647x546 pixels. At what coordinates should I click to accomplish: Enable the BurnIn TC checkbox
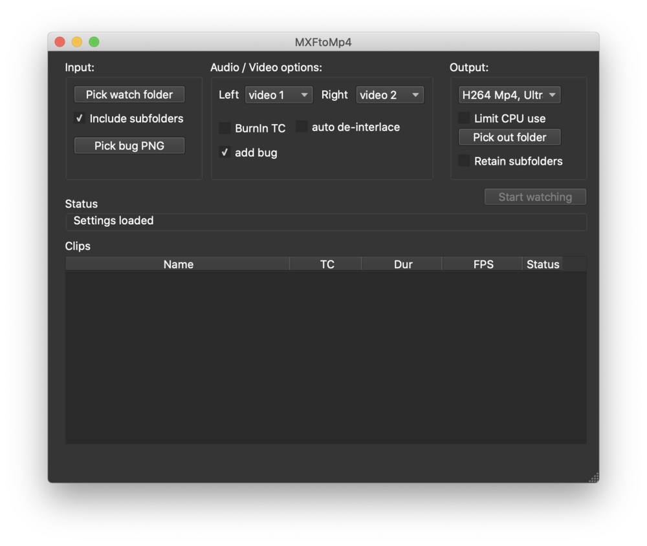225,128
